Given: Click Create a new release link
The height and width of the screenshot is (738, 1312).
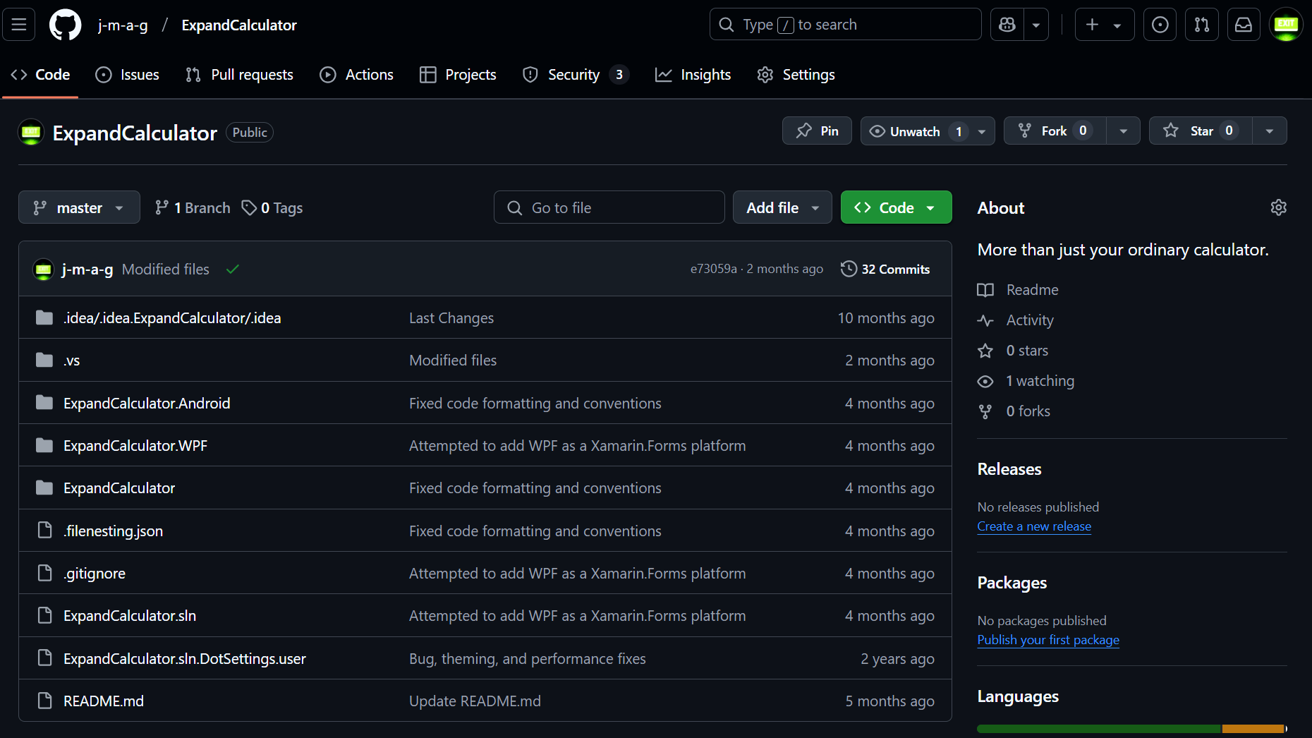Looking at the screenshot, I should [x=1034, y=526].
